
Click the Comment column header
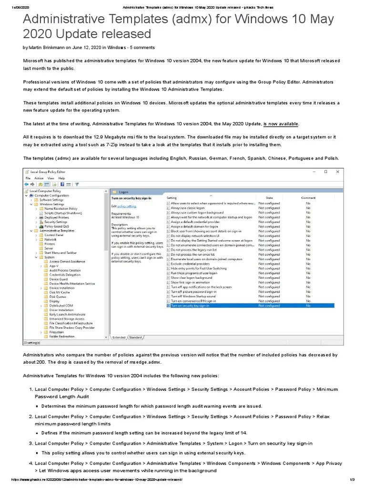coord(308,198)
